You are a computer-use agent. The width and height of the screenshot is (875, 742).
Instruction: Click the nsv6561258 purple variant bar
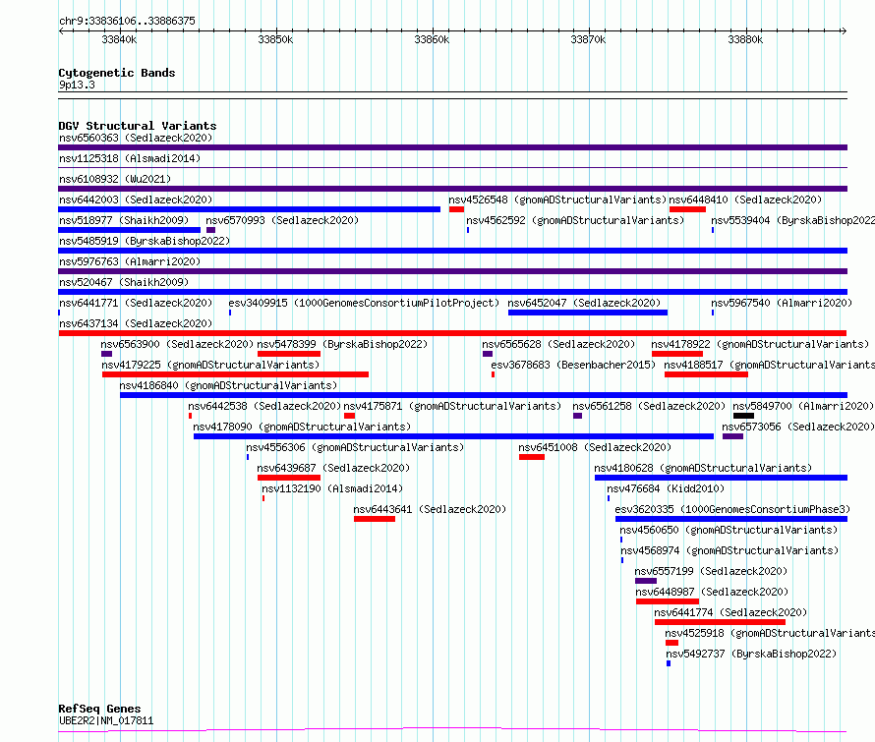click(x=577, y=416)
